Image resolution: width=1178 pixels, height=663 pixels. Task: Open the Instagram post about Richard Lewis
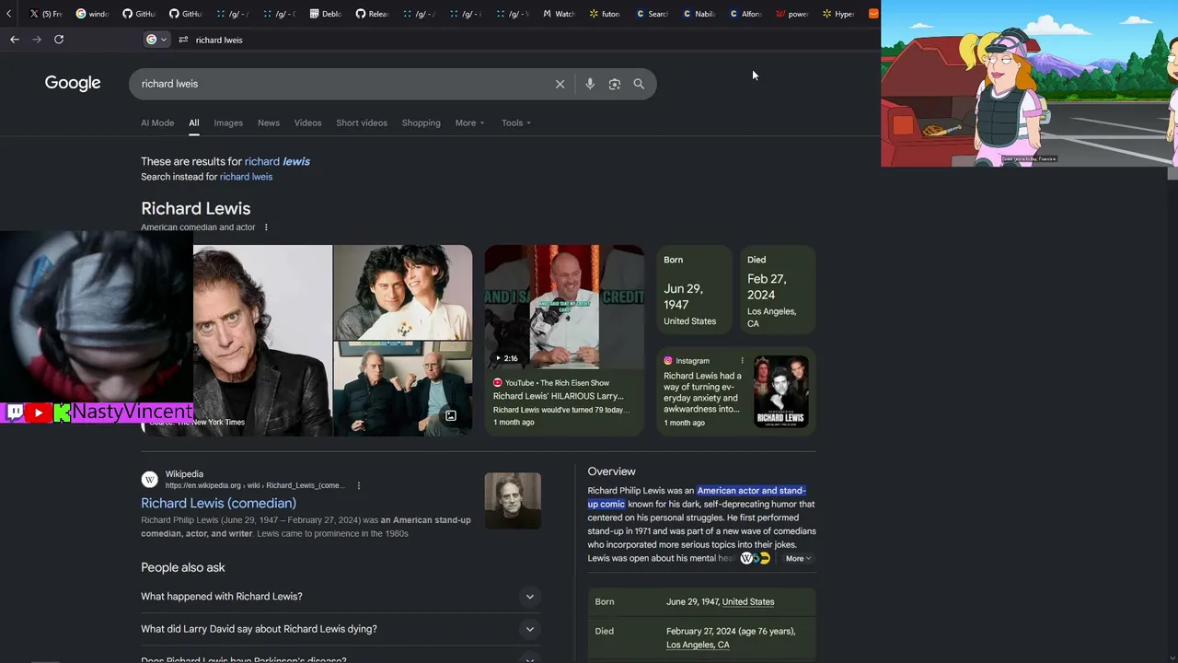(702, 392)
